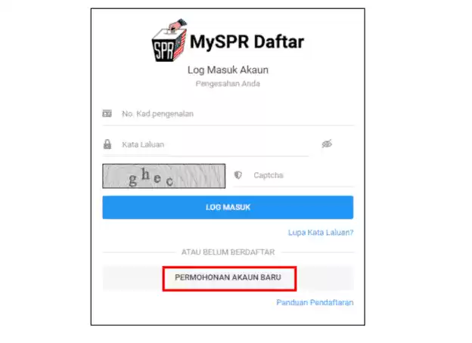The width and height of the screenshot is (472, 343).
Task: Click the padlock icon beside Kata Laluan
Action: [x=107, y=144]
